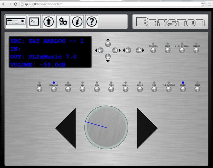Click the browser forward arrow
The height and width of the screenshot is (168, 213).
click(x=10, y=4)
